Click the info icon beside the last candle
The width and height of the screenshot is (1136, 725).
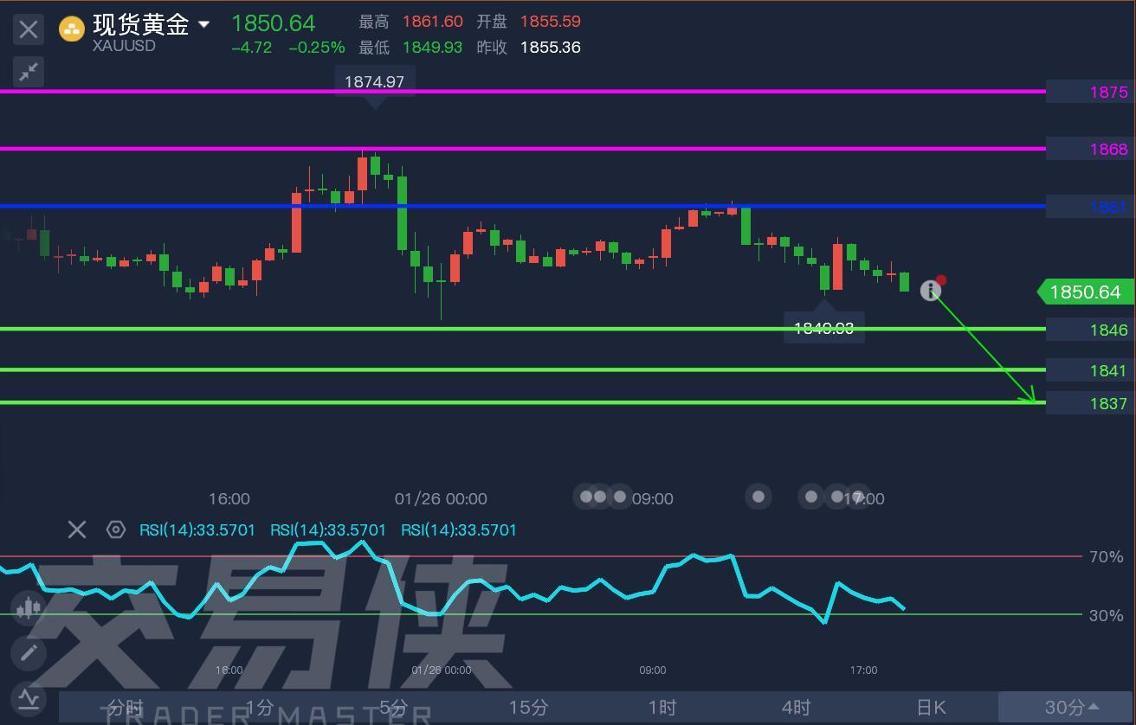(x=930, y=290)
